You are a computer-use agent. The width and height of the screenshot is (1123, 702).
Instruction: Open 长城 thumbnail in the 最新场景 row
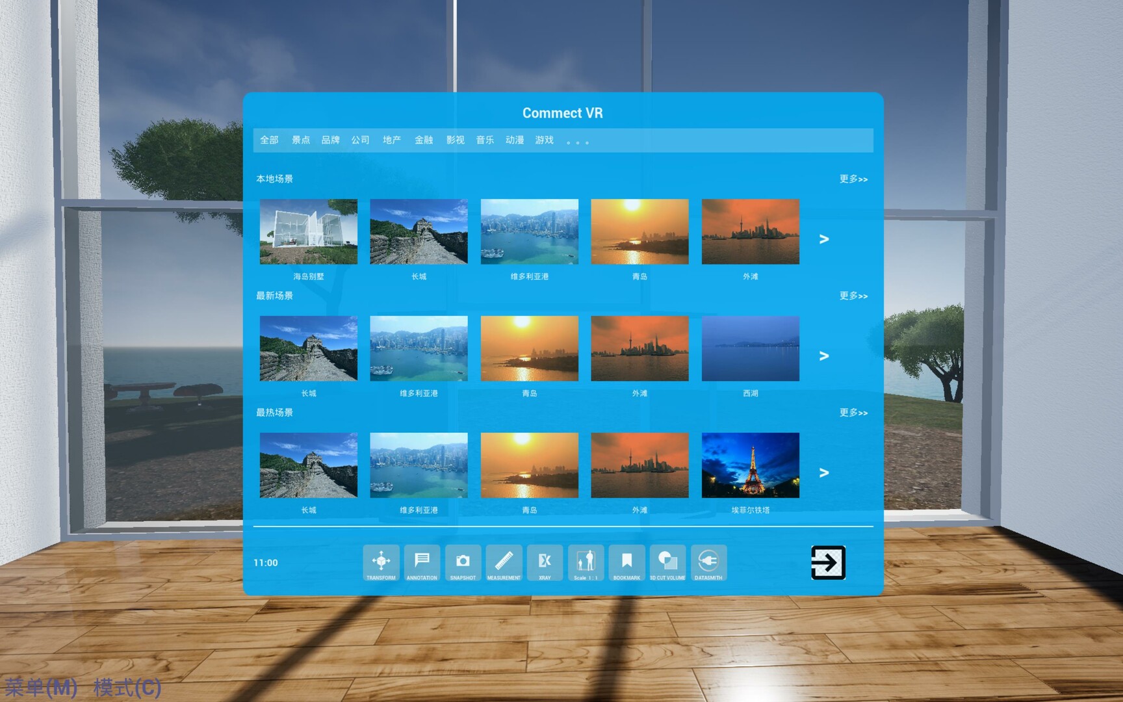308,348
